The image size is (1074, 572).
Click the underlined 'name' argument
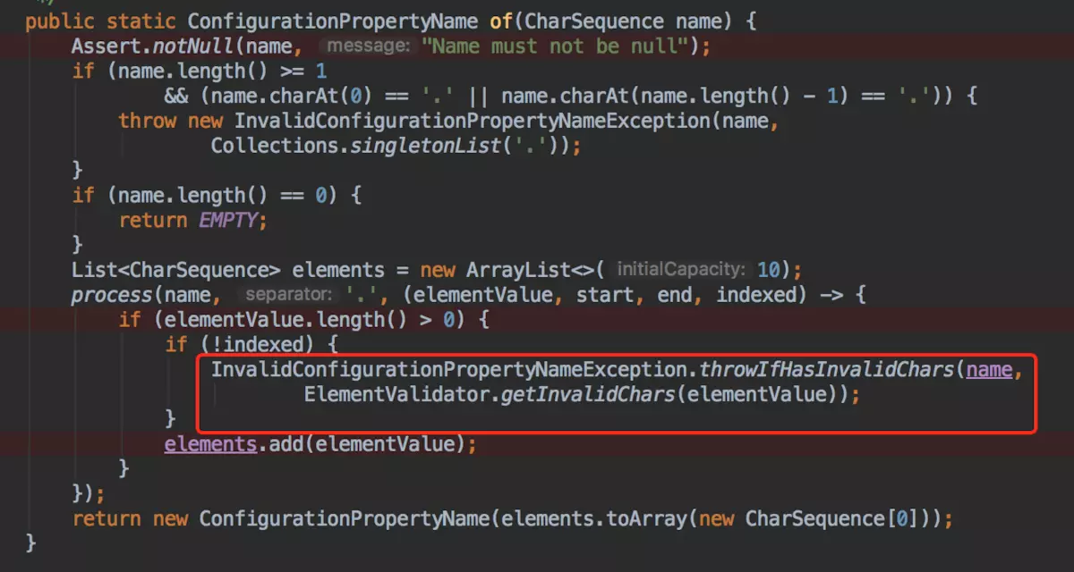(x=989, y=369)
